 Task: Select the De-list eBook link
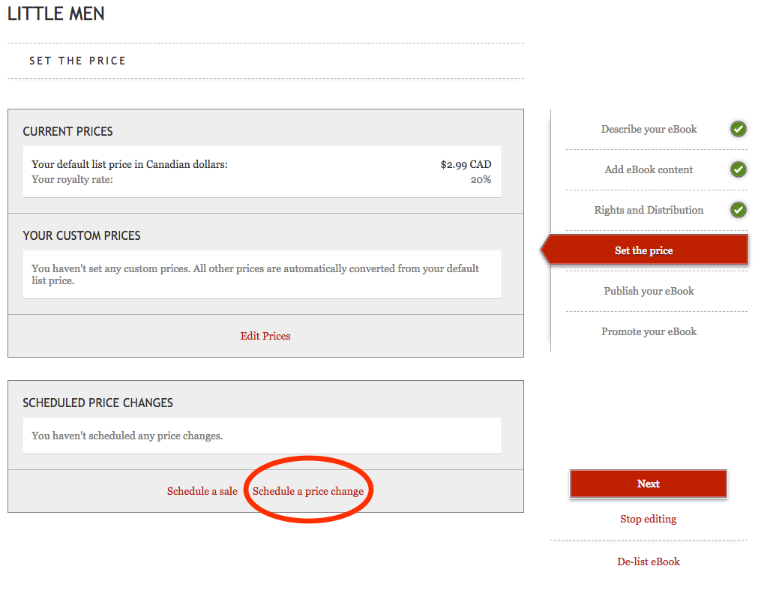(649, 562)
